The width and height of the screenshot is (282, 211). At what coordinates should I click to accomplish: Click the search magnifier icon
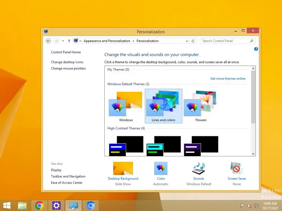[x=251, y=41]
